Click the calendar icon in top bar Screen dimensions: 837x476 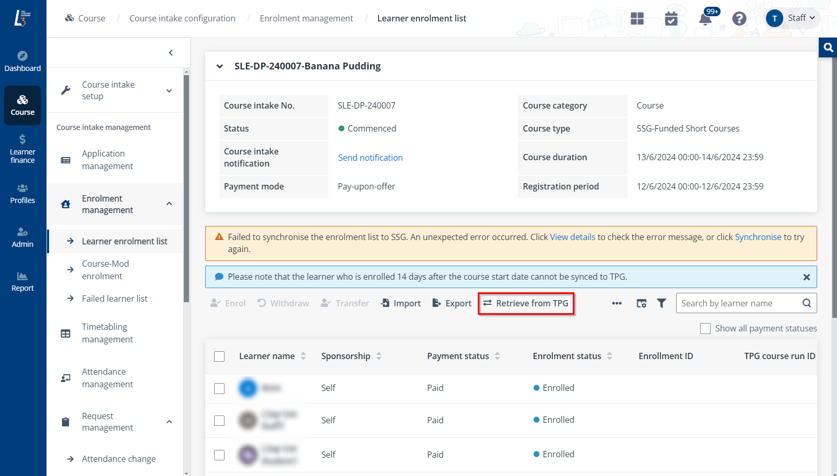(x=671, y=19)
